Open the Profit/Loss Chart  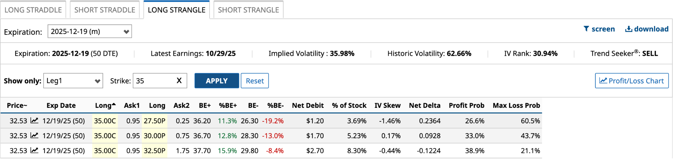pyautogui.click(x=631, y=81)
